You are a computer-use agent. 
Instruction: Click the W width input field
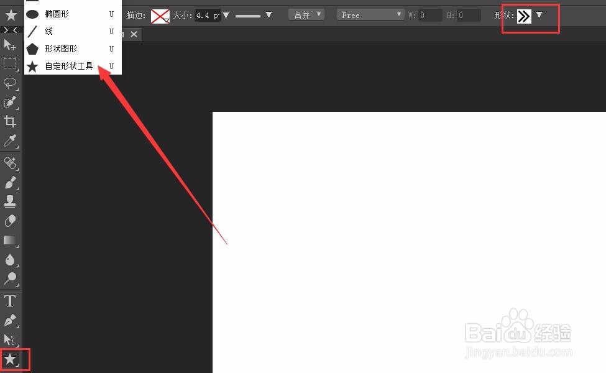click(x=429, y=16)
